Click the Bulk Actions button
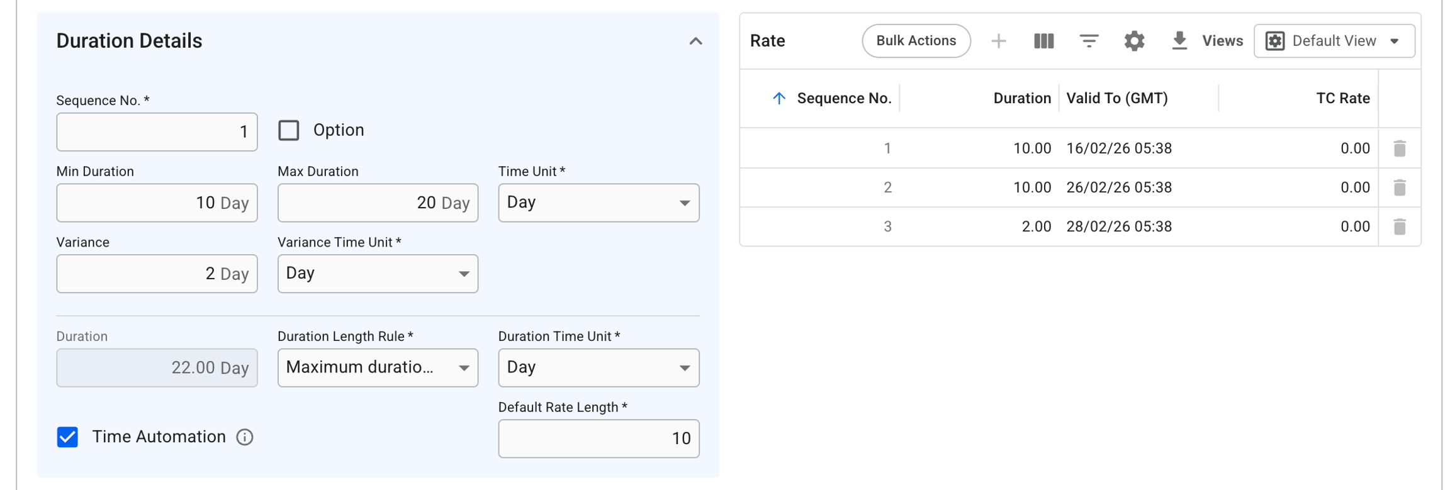Screen dimensions: 1450x490 point(916,42)
